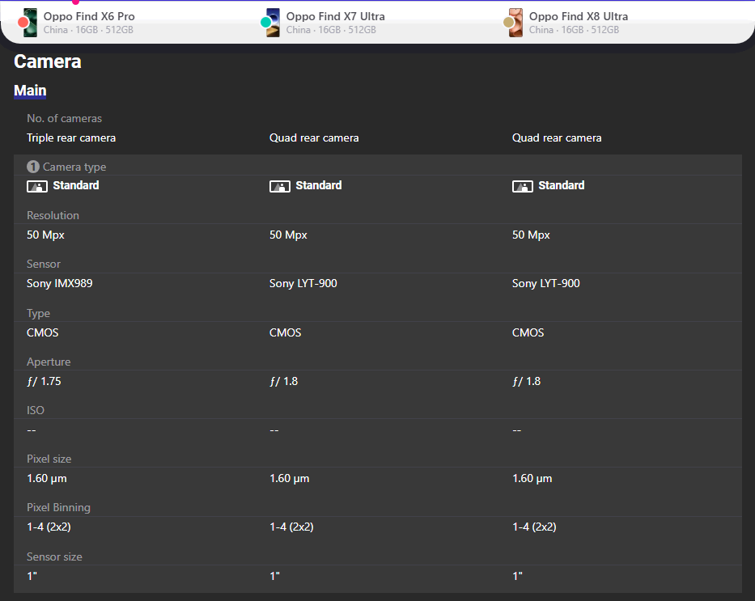This screenshot has width=755, height=601.
Task: Click 'ƒ/ 1.8' aperture for Find X8 Ultra
Action: [x=526, y=381]
